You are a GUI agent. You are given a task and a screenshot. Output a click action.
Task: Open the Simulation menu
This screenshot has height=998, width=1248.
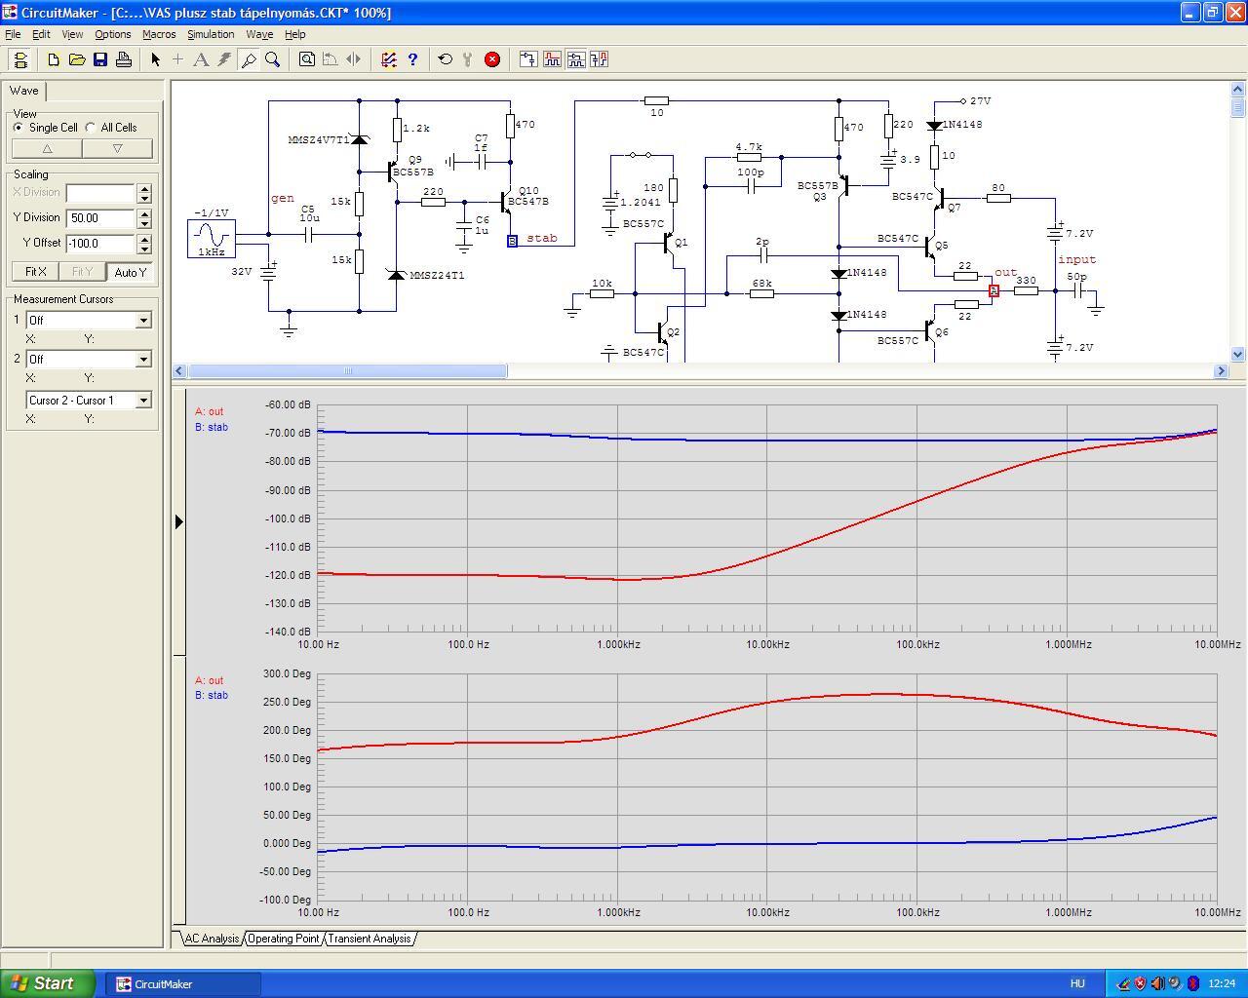211,34
